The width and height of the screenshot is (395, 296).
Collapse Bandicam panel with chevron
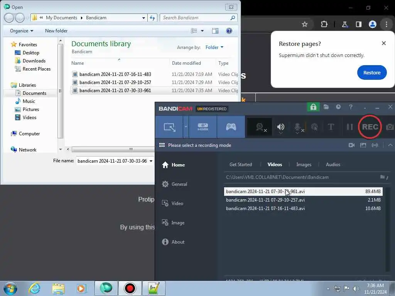pos(390,145)
